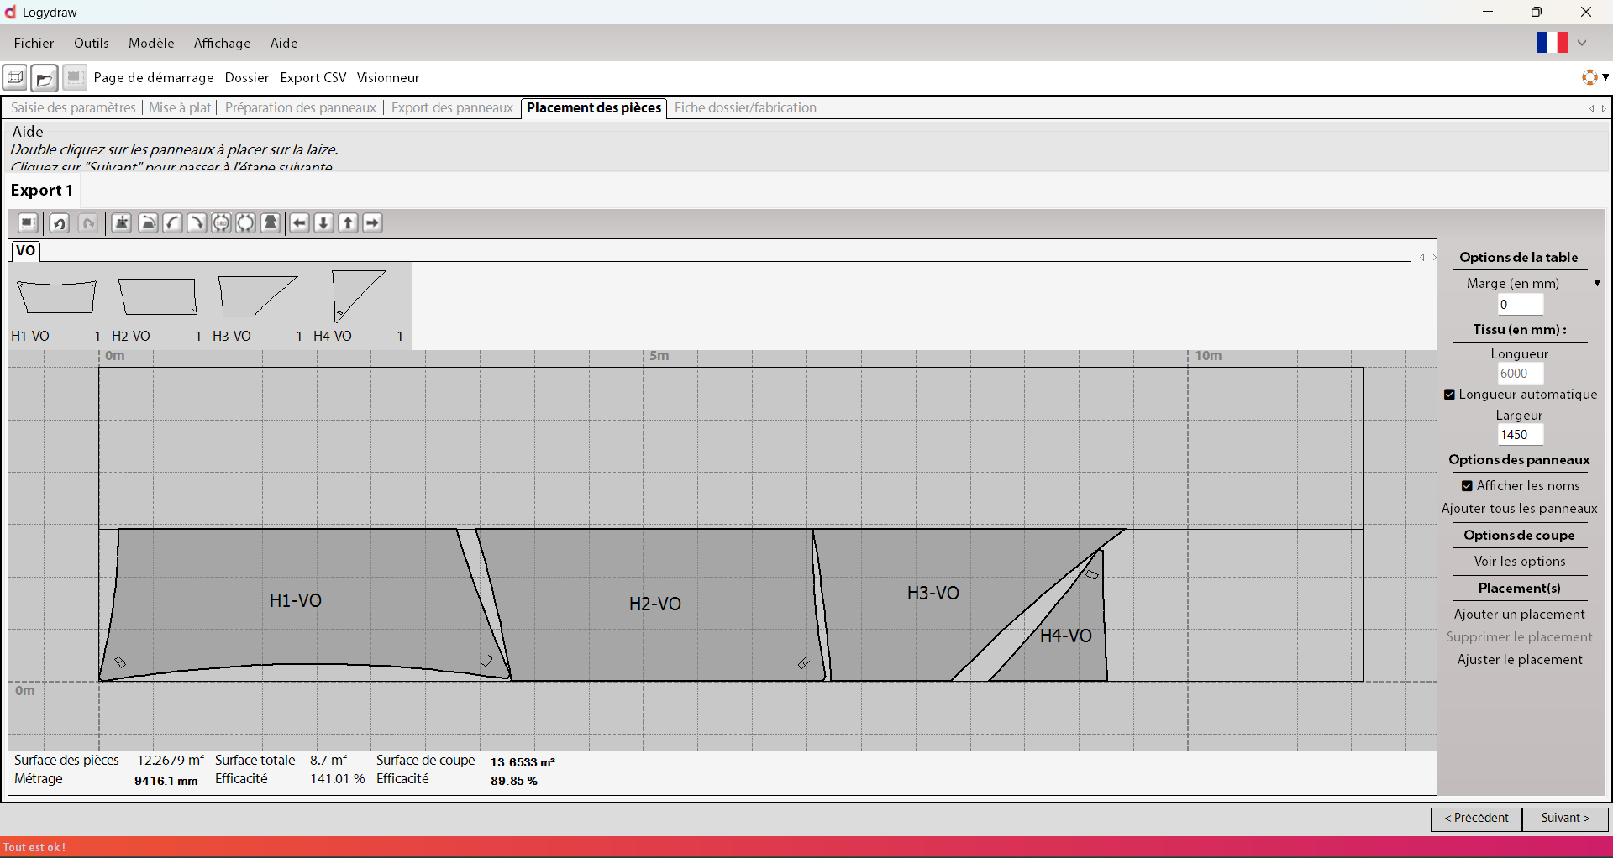Click the Précédent button
Image resolution: width=1613 pixels, height=858 pixels.
pyautogui.click(x=1476, y=819)
